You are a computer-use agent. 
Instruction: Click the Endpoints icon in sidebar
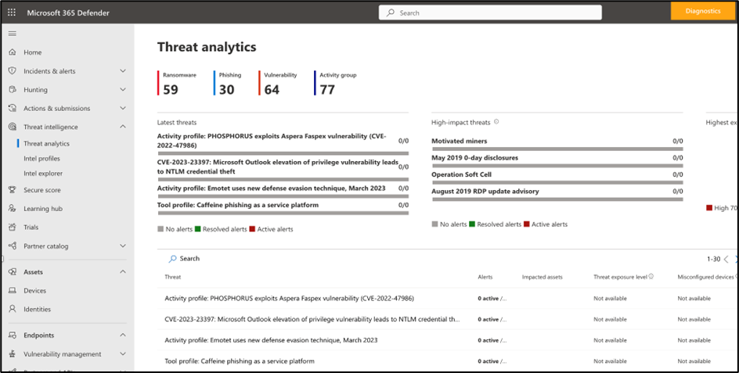pyautogui.click(x=13, y=335)
